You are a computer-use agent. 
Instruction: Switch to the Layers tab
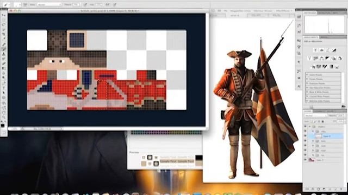307,111
